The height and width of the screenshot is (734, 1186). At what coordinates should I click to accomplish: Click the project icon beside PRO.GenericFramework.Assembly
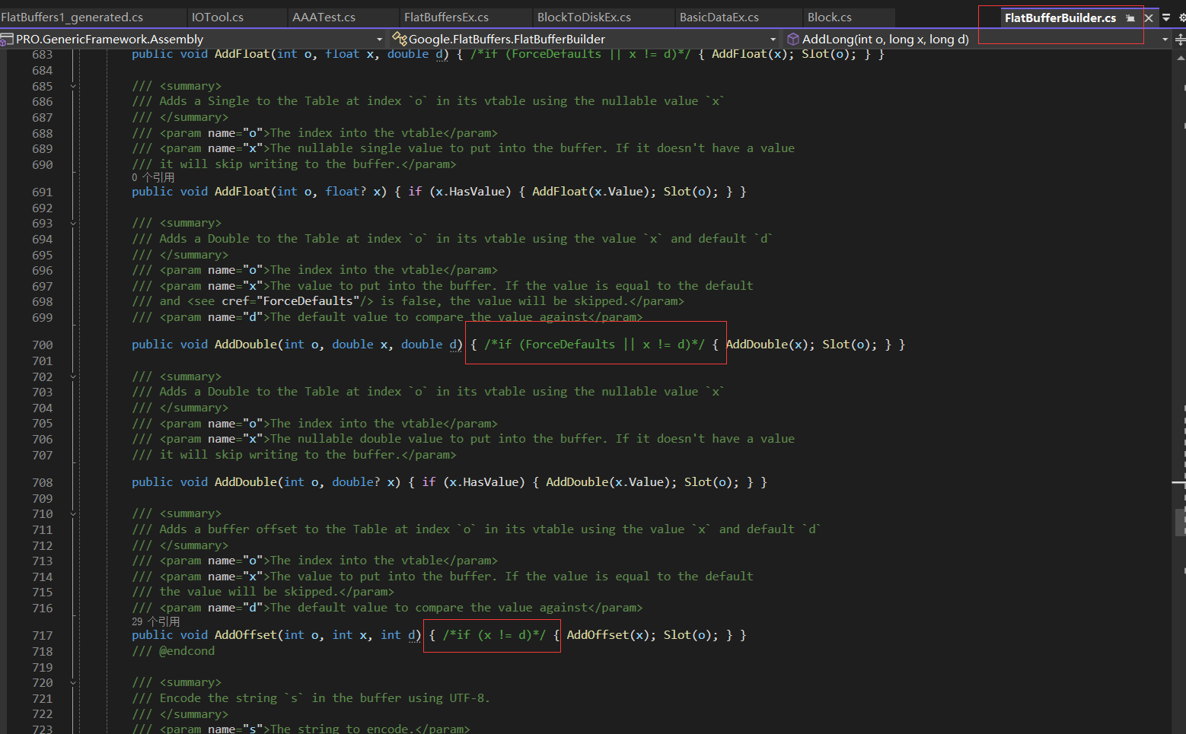pyautogui.click(x=7, y=39)
